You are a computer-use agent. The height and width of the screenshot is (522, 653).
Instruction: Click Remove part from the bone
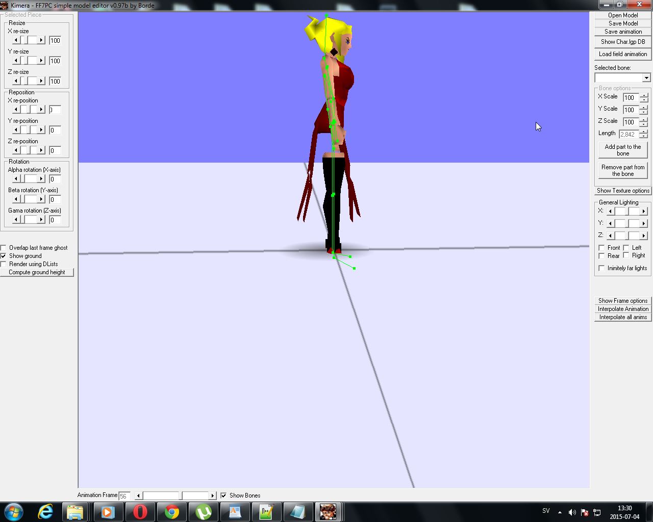pos(623,171)
